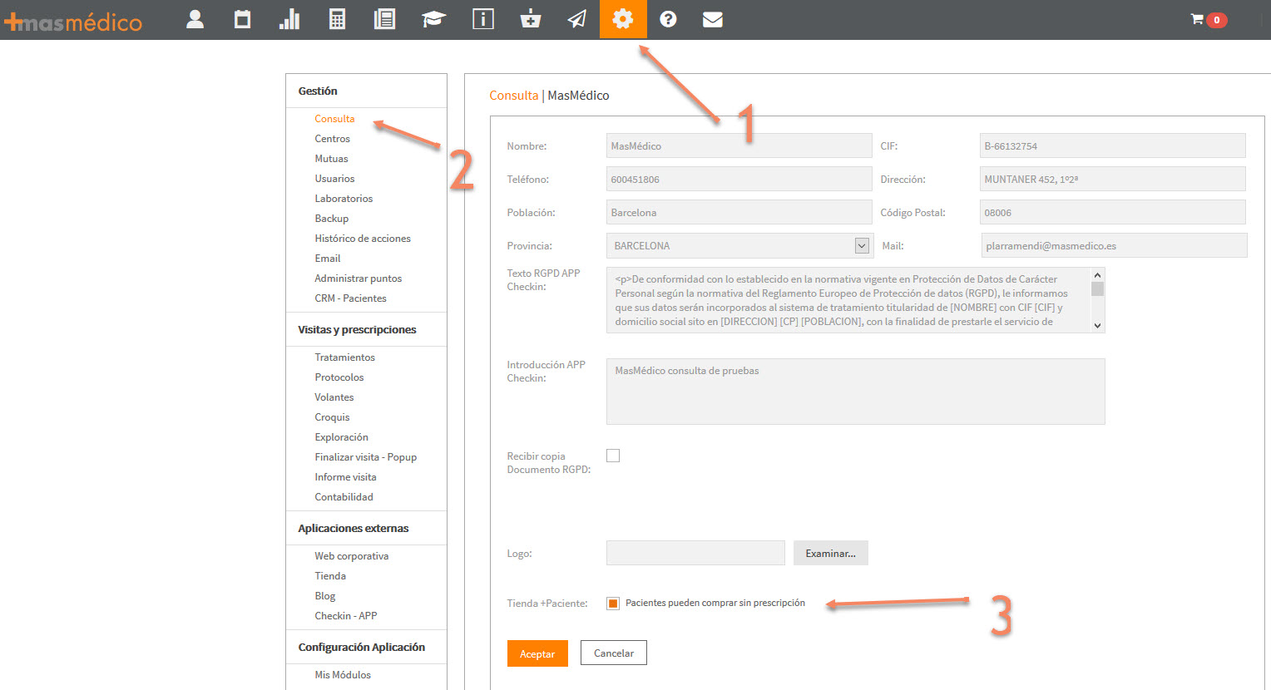1271x690 pixels.
Task: Open Finalizar visita - Popup menu item
Action: [365, 457]
